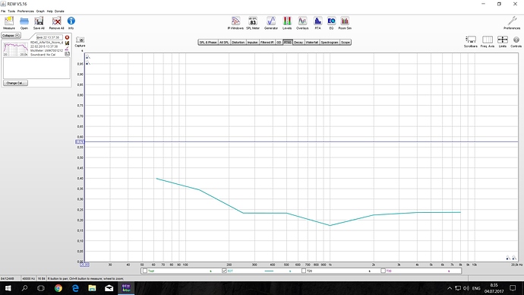Capture the graph as an image
The height and width of the screenshot is (295, 524).
(80, 42)
